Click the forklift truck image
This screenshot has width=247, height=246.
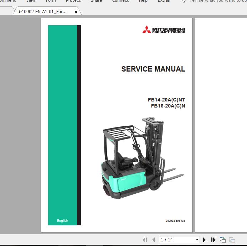[x=142, y=158]
